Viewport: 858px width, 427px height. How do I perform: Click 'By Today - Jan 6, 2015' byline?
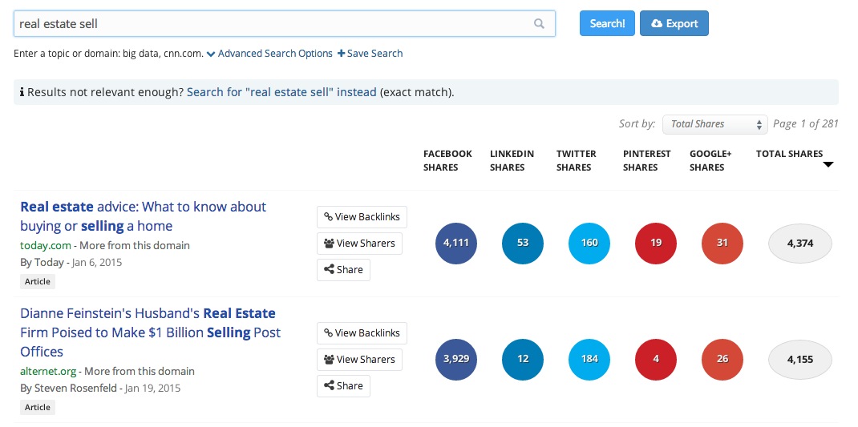click(x=71, y=263)
